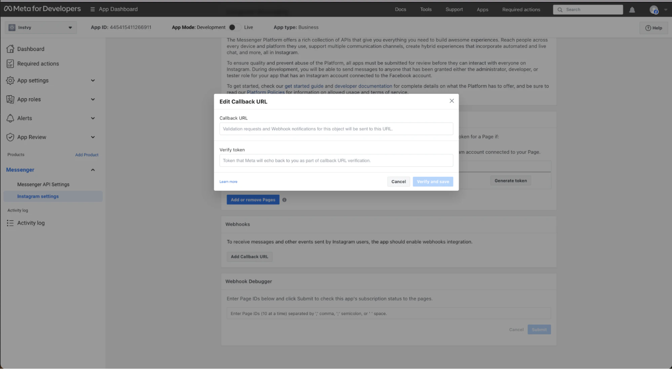Expand the App settings section chevron
This screenshot has height=369, width=672.
click(x=93, y=80)
